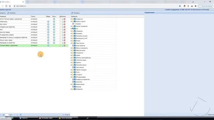The image size is (214, 120).
Task: Move 'Генеральный директор' up
Action: click(x=48, y=27)
